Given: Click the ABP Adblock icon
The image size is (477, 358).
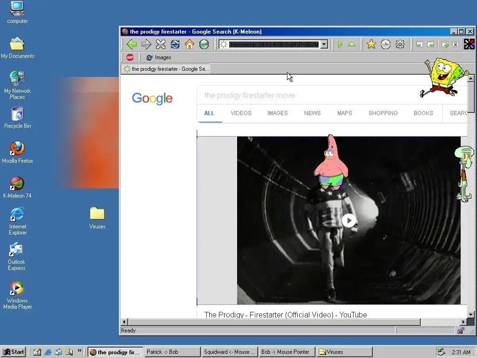Looking at the screenshot, I should 130,57.
